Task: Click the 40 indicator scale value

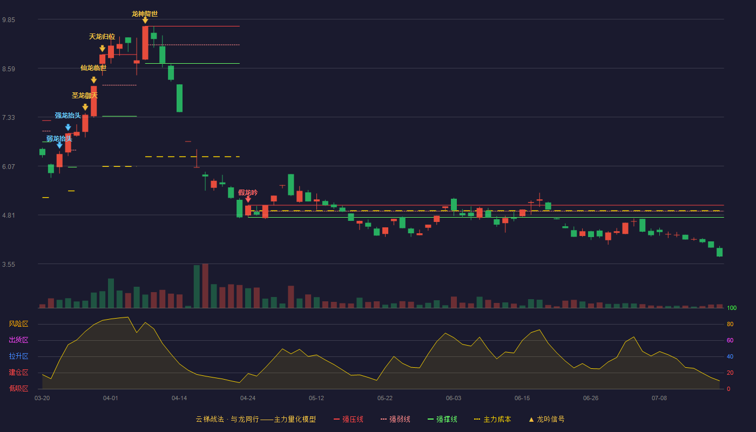Action: point(730,356)
